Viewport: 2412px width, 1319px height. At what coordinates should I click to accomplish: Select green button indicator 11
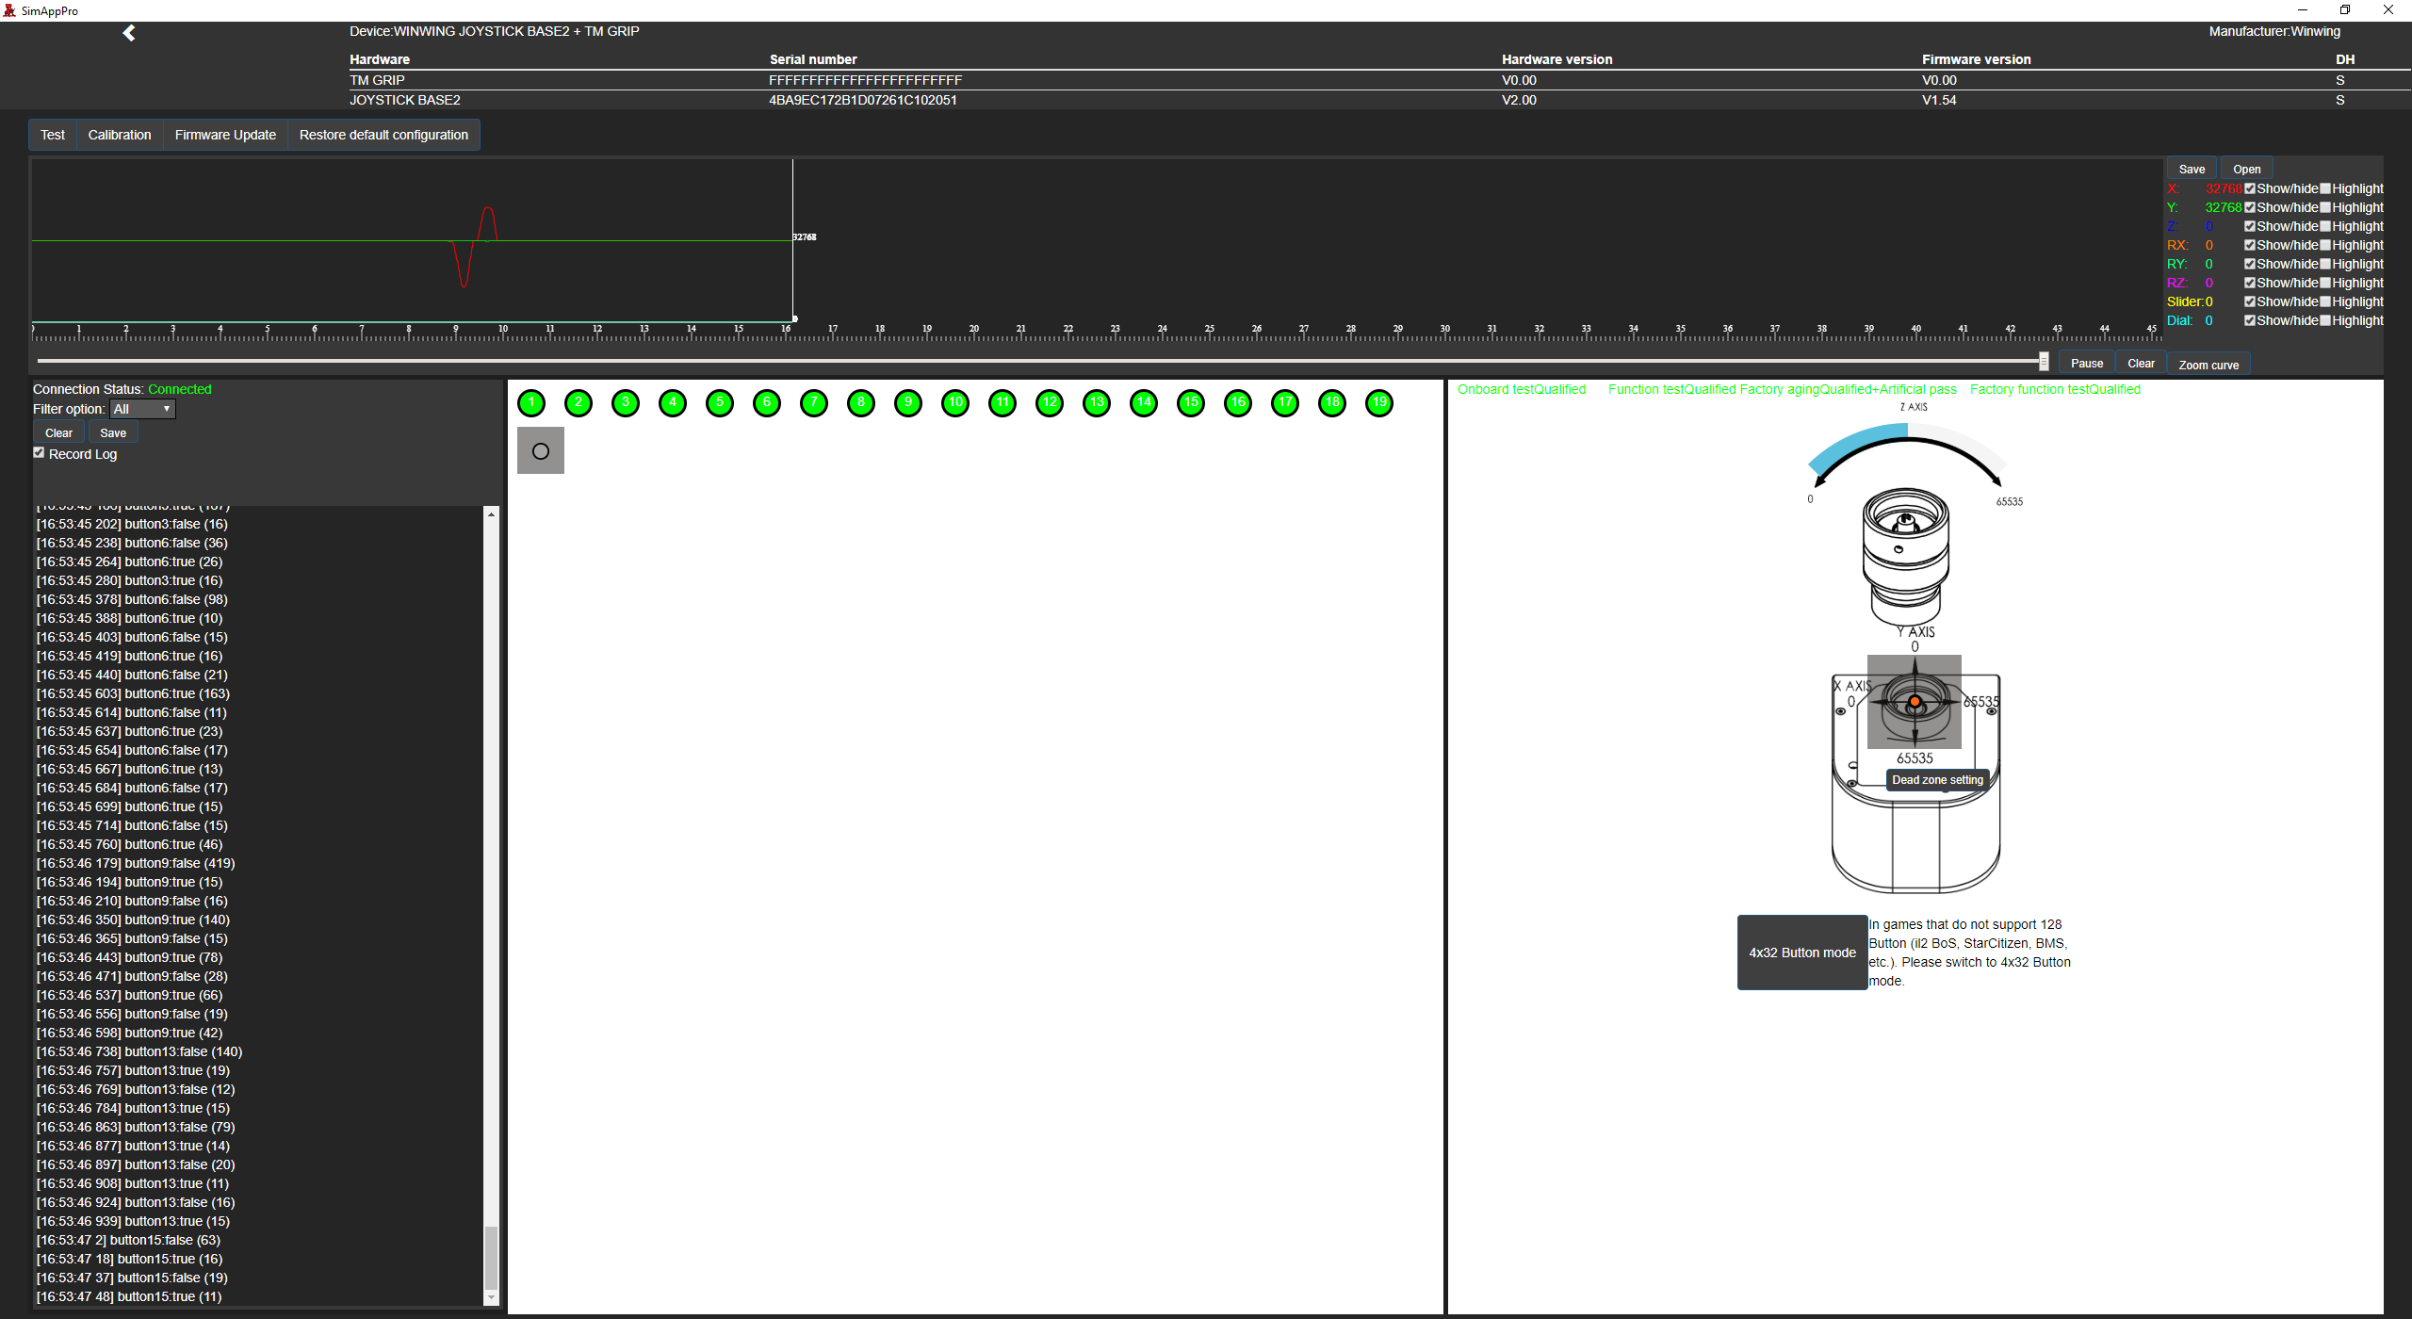1002,403
